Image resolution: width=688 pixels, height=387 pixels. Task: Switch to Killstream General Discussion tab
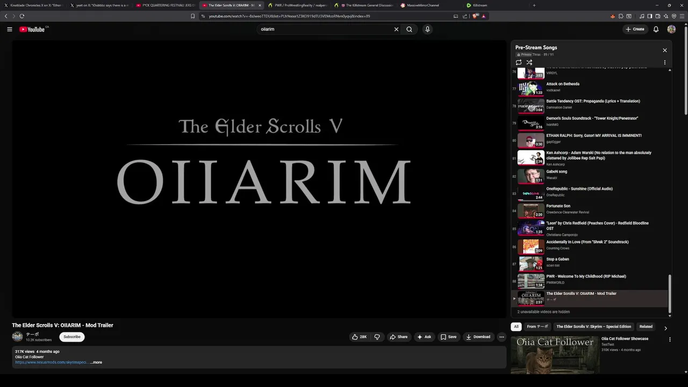click(x=363, y=5)
